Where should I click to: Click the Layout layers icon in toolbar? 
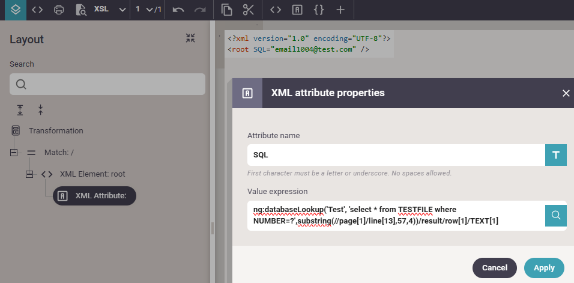(16, 10)
